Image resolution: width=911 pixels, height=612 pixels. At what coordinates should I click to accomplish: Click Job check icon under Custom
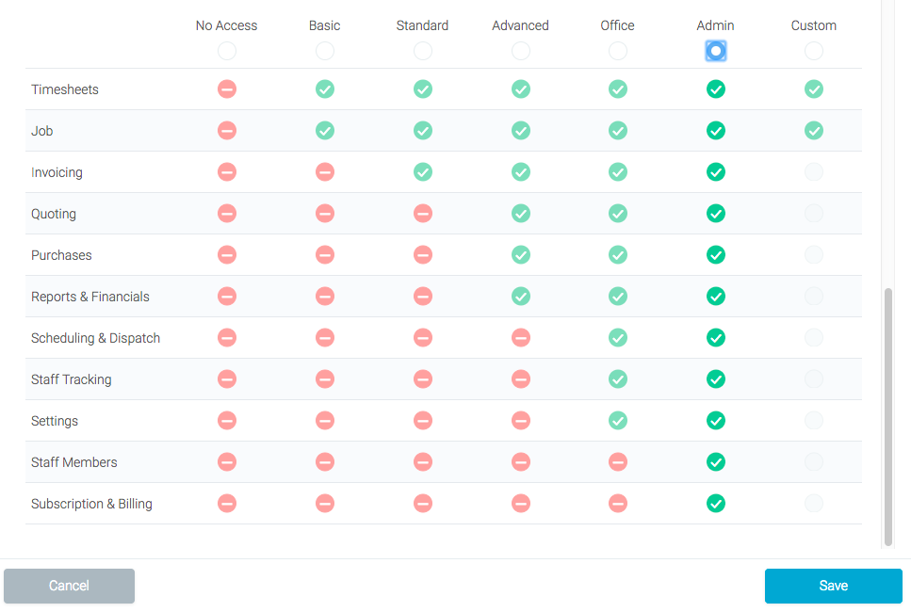point(813,131)
